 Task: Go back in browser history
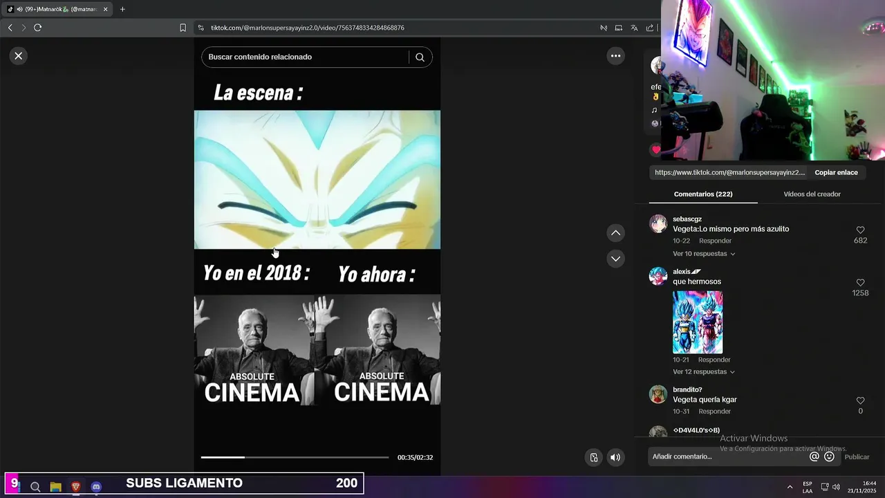click(10, 28)
